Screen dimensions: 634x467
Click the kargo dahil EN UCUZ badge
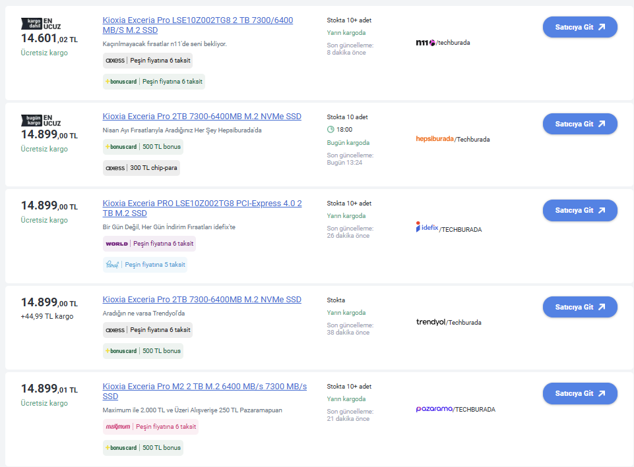tap(41, 24)
